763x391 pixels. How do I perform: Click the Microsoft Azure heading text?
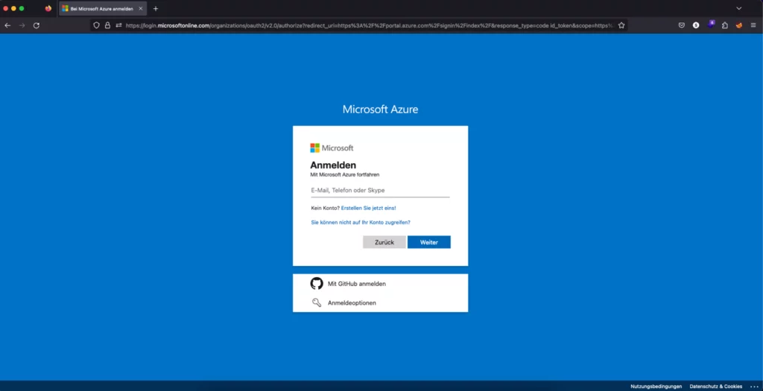coord(380,109)
